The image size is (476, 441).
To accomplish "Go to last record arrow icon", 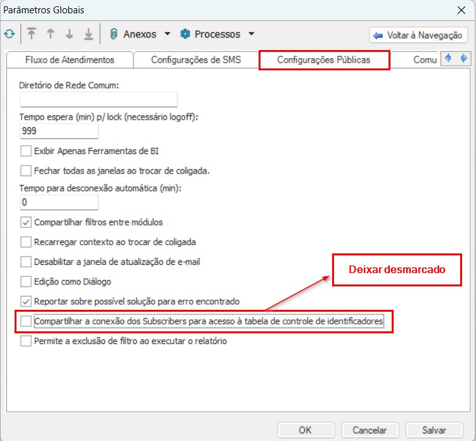I will (x=88, y=34).
